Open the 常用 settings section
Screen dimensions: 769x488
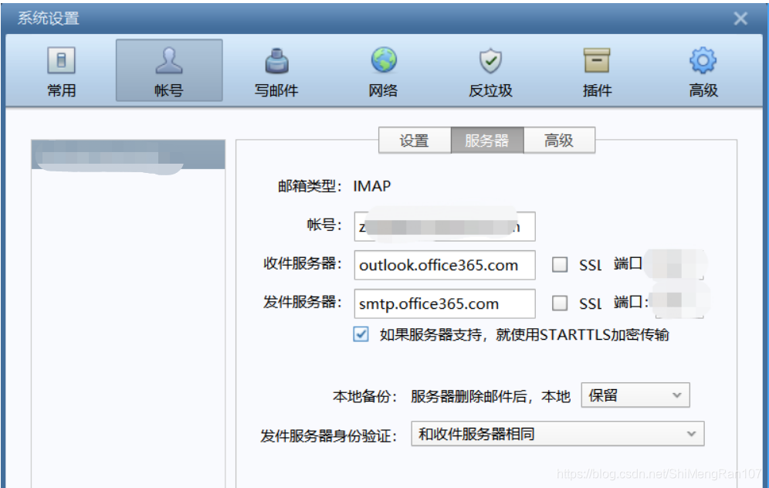61,70
